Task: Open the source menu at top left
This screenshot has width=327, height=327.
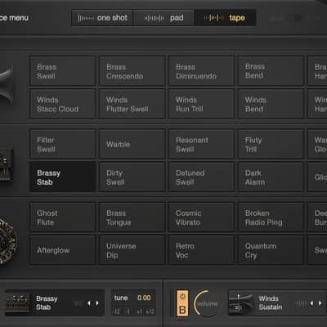Action: tap(14, 18)
